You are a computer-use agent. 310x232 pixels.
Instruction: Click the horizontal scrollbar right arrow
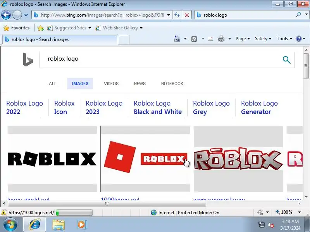click(x=299, y=203)
